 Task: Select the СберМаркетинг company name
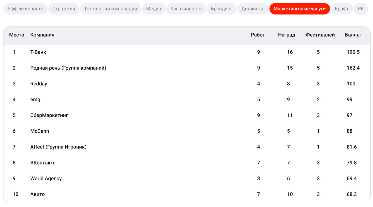click(x=49, y=115)
